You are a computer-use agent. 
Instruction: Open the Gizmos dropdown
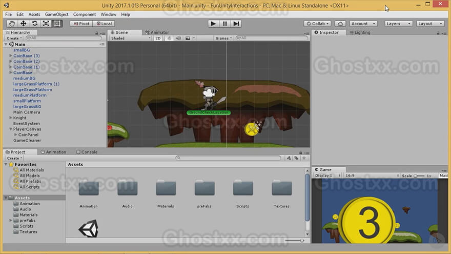coord(223,38)
